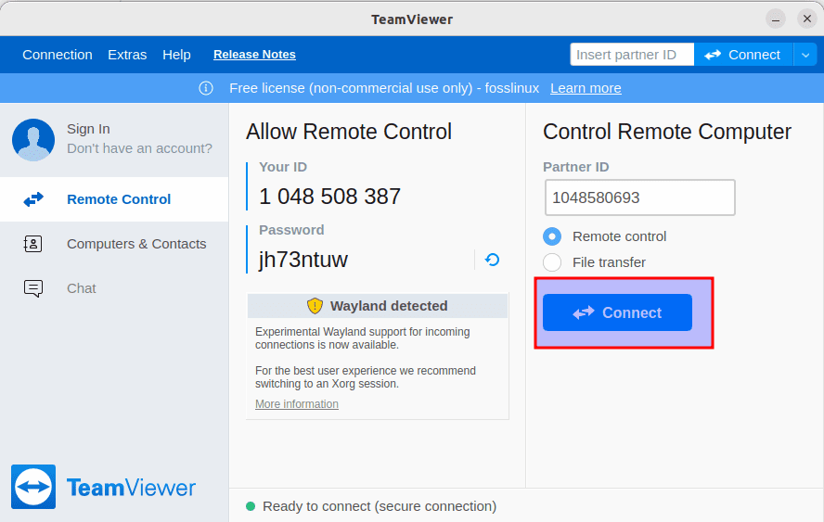Select the File transfer radio option
The image size is (824, 522).
[552, 262]
